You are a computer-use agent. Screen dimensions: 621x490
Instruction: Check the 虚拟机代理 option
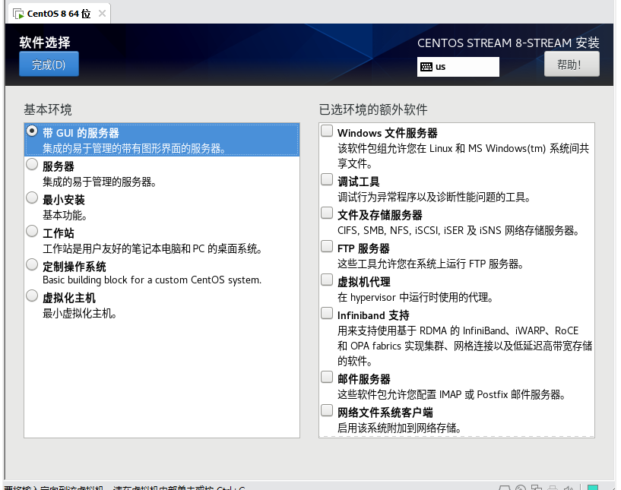click(327, 280)
